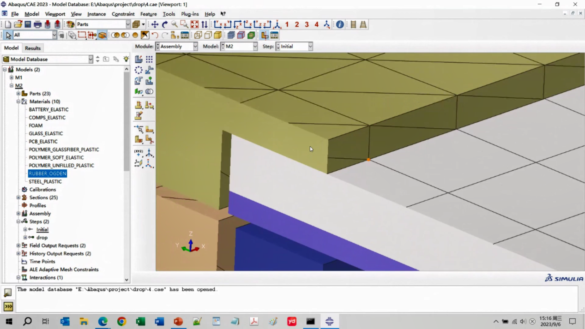Select the Rotate View tool

165,24
